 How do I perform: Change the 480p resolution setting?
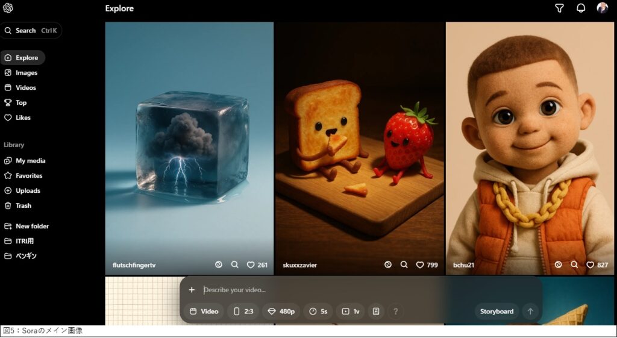281,311
